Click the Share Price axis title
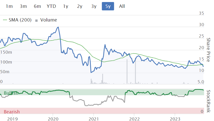 pos(208,50)
